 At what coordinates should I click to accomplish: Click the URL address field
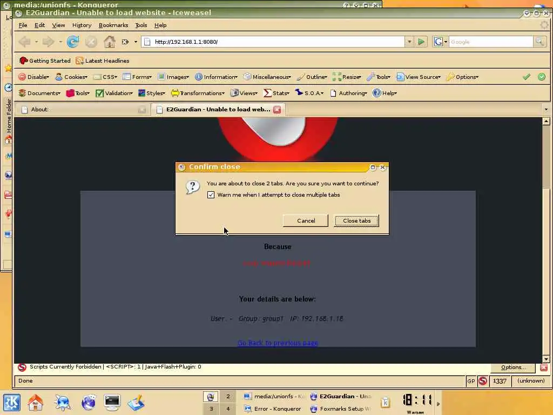pyautogui.click(x=273, y=42)
